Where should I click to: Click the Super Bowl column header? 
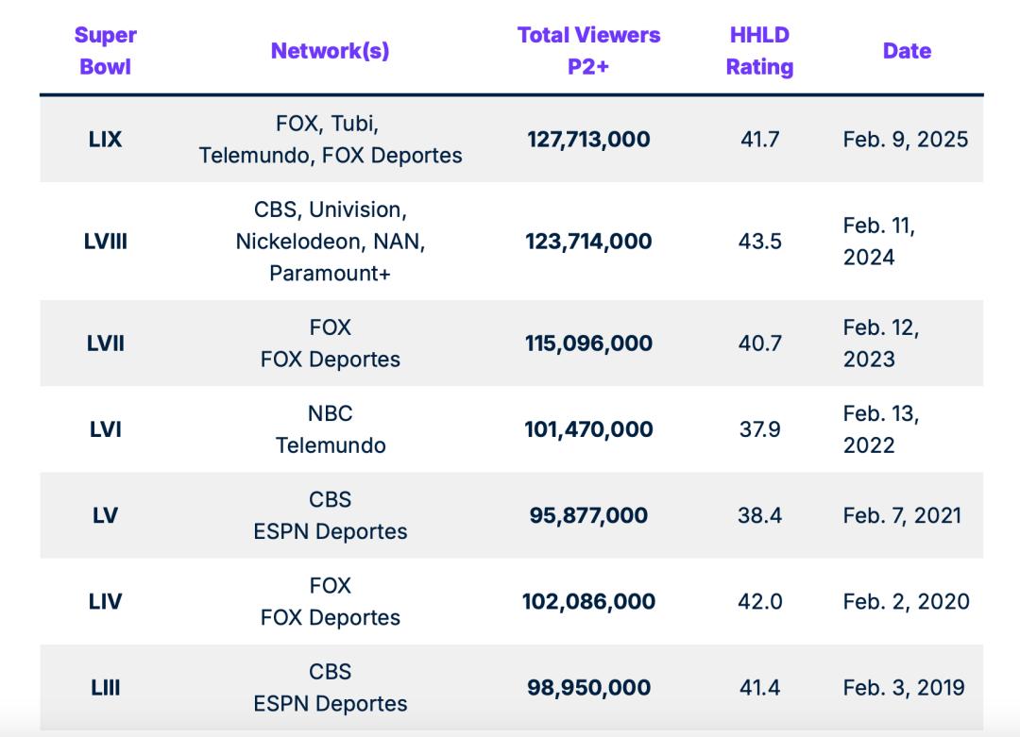point(106,51)
